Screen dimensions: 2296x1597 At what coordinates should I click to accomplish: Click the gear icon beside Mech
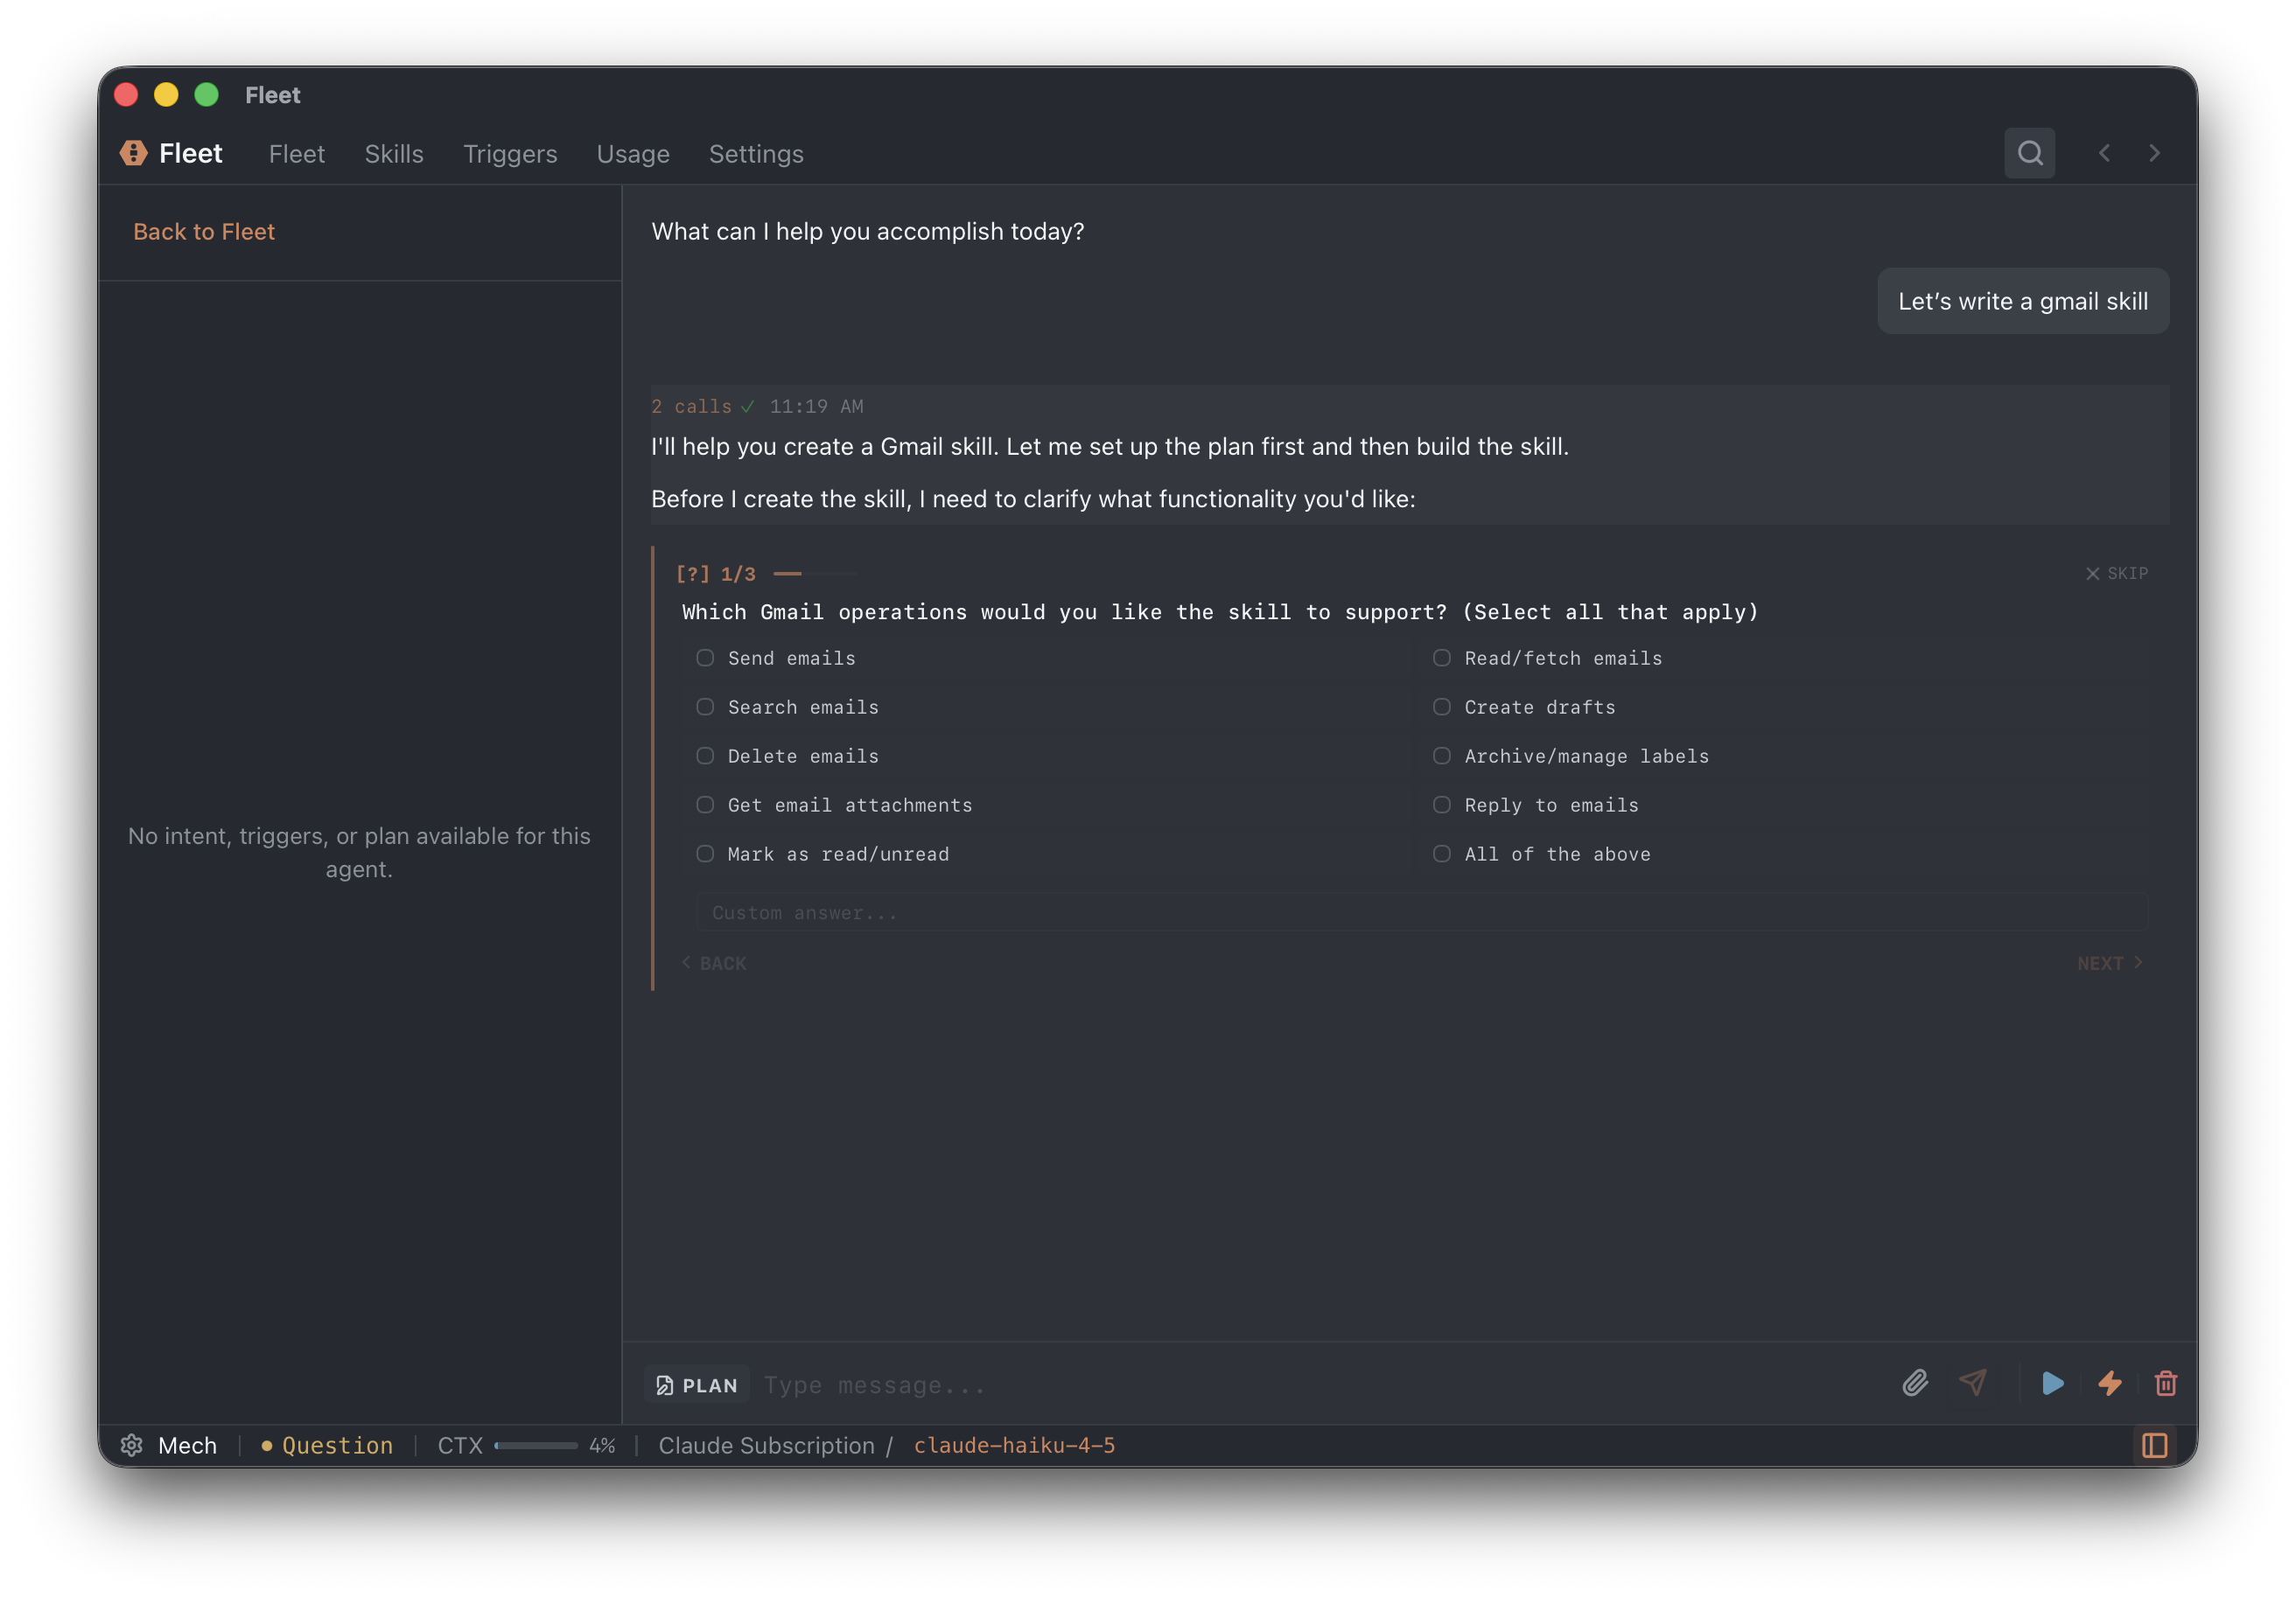132,1445
